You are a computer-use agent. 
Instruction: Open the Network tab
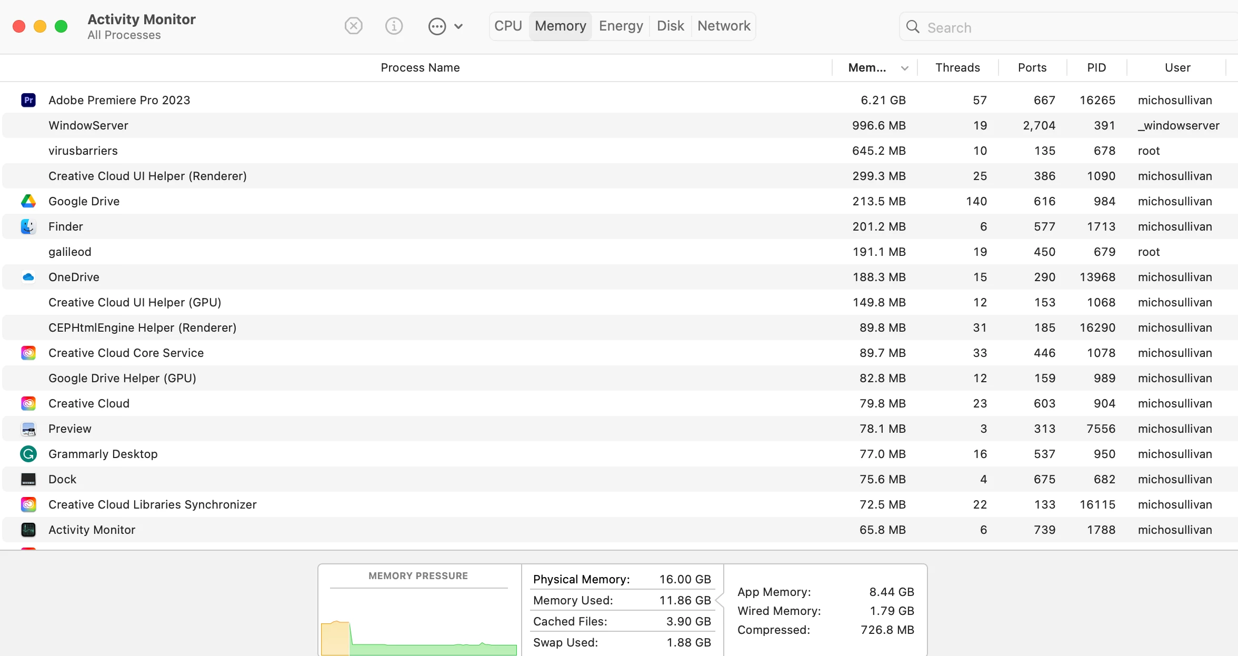[724, 26]
